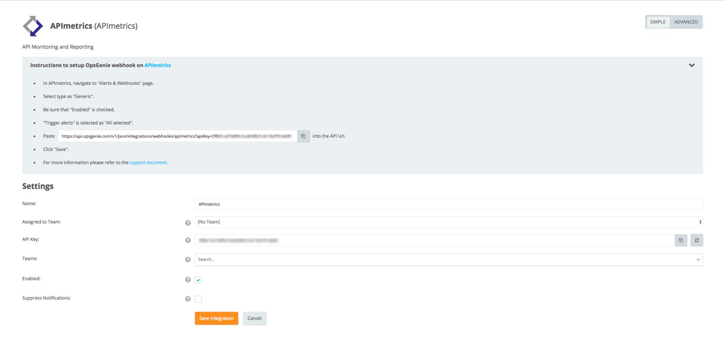This screenshot has width=725, height=346.
Task: Open the APImetrics link in instructions
Action: click(x=158, y=65)
